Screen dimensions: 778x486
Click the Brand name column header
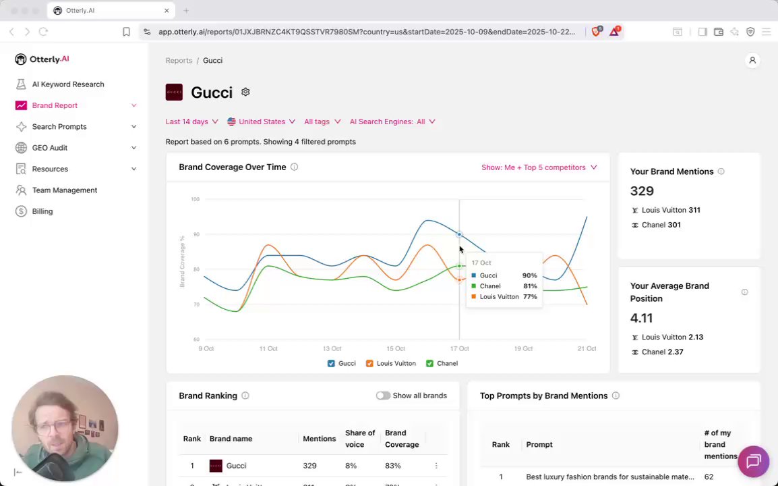pyautogui.click(x=231, y=439)
